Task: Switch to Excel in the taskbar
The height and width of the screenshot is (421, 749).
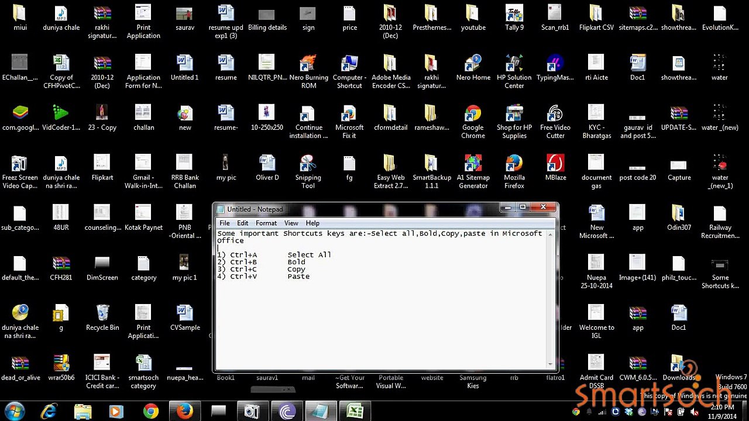Action: (355, 412)
